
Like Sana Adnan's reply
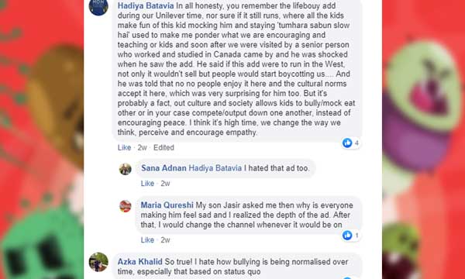(147, 184)
